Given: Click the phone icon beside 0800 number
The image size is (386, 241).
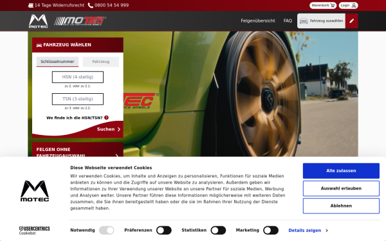Looking at the screenshot, I should [90, 5].
